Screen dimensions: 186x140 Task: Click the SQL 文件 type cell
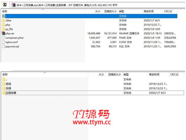click(124, 46)
